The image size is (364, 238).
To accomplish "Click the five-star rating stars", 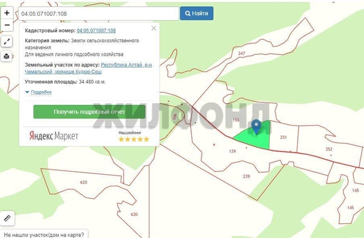I will pos(134,139).
